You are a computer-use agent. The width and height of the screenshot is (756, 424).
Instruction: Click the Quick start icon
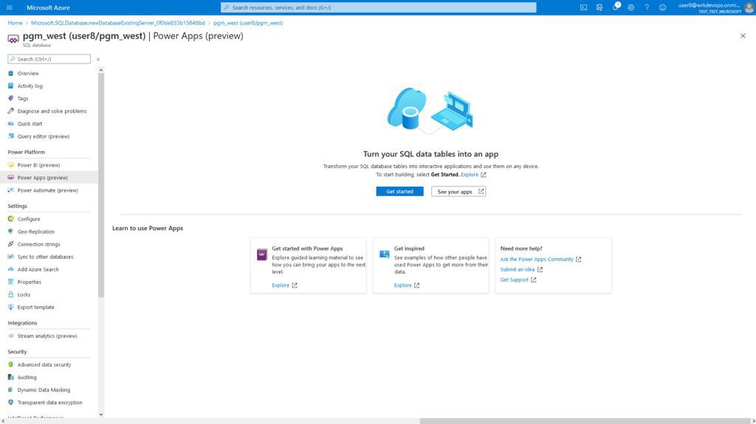point(10,123)
